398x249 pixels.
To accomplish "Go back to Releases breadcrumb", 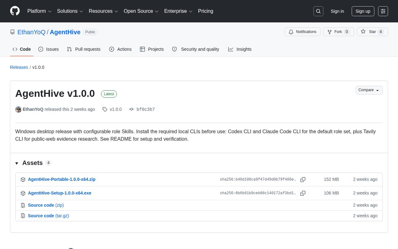I will (x=19, y=67).
